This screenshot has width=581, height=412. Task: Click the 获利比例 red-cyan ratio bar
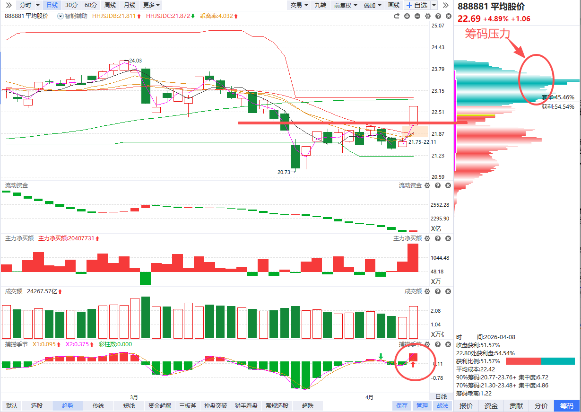(x=540, y=361)
